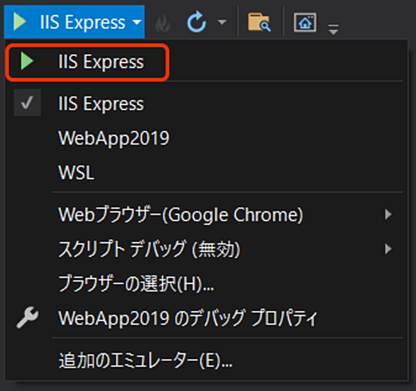
Task: Click the green play icon in highlighted menu item
Action: pos(27,61)
